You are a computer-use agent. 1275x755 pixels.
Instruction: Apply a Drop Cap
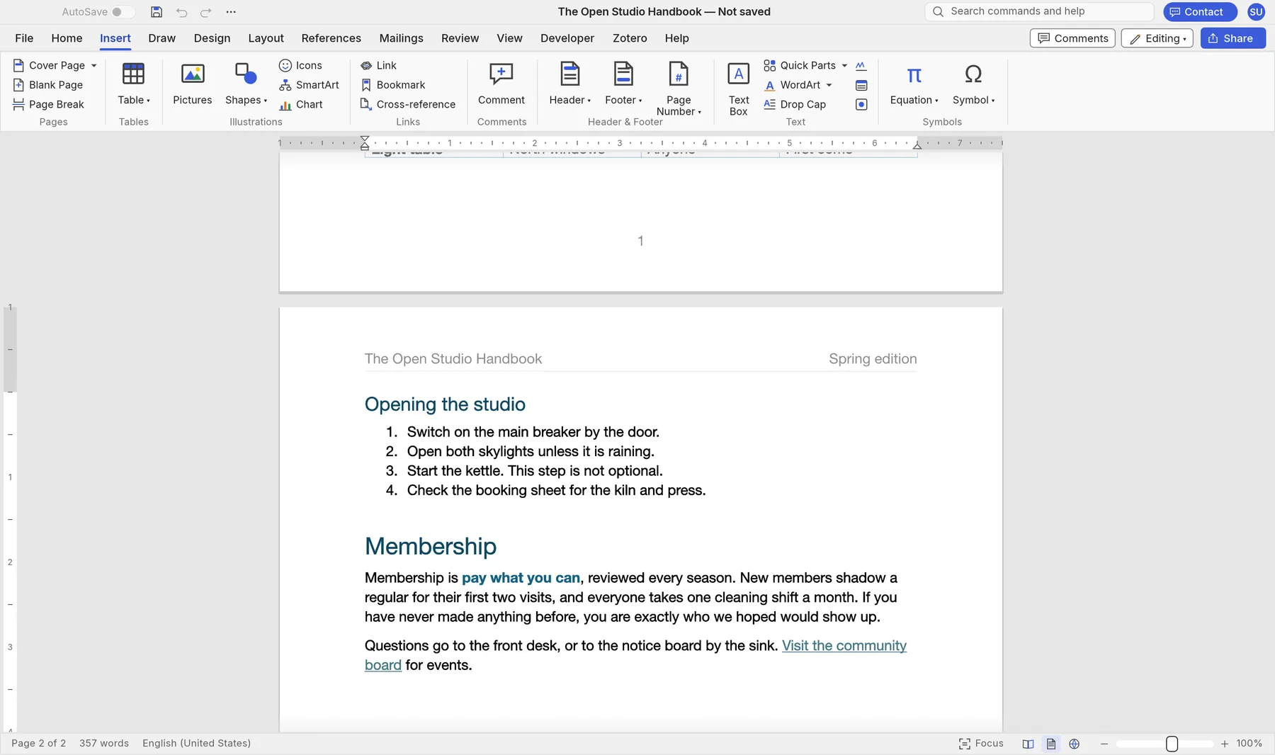[x=795, y=104]
